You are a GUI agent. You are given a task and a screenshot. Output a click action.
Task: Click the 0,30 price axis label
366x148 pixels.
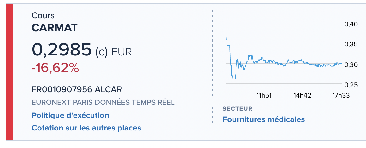tap(351, 65)
